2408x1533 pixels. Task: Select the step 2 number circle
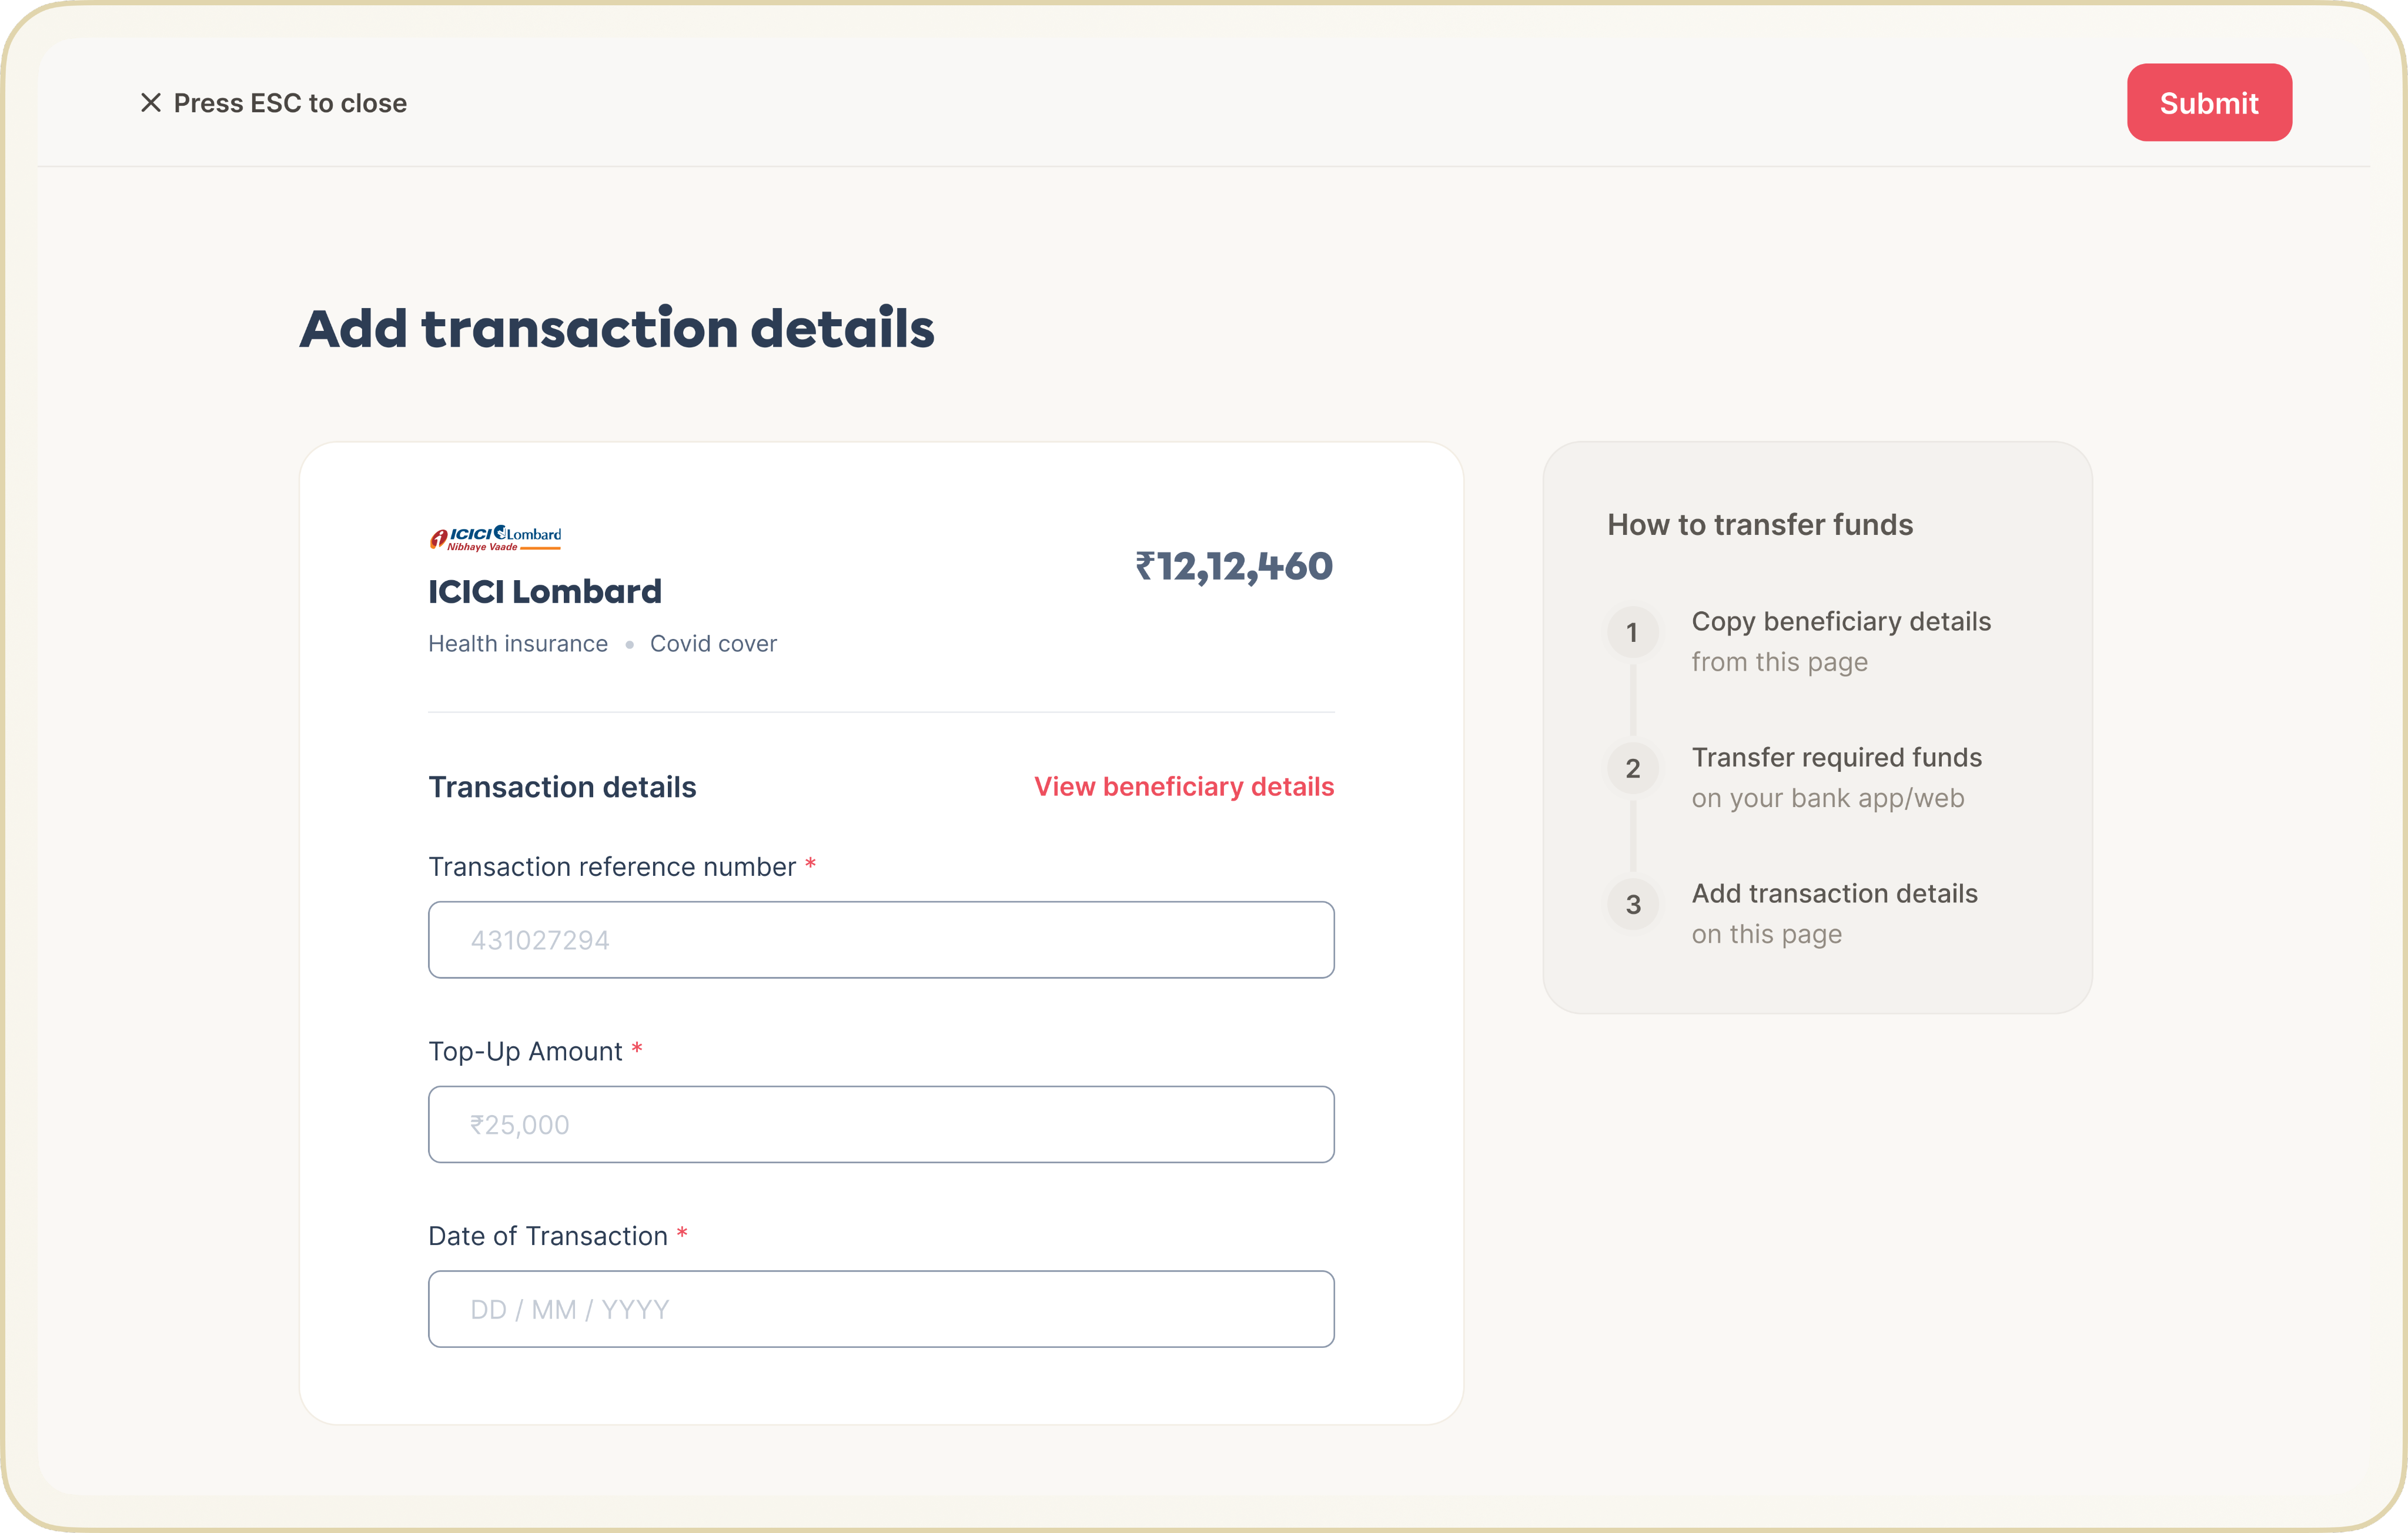(x=1632, y=769)
